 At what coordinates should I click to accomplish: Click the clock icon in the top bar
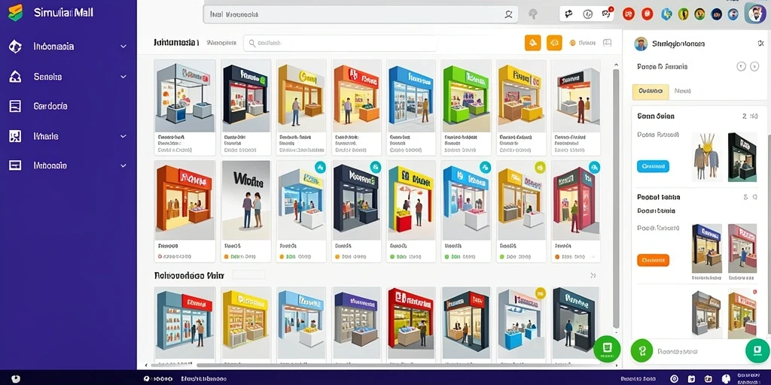tap(587, 14)
